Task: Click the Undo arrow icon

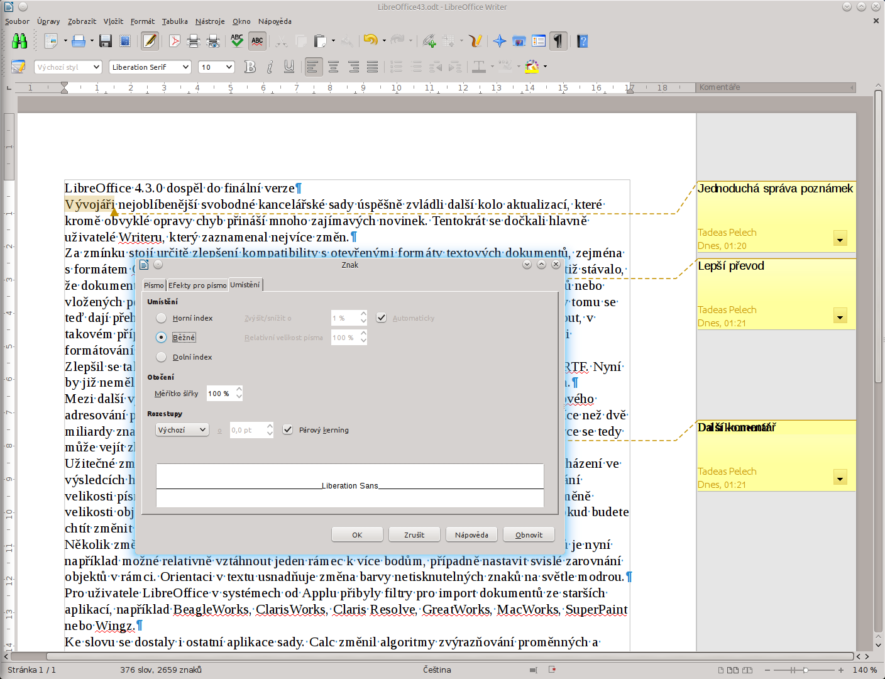Action: click(x=370, y=40)
